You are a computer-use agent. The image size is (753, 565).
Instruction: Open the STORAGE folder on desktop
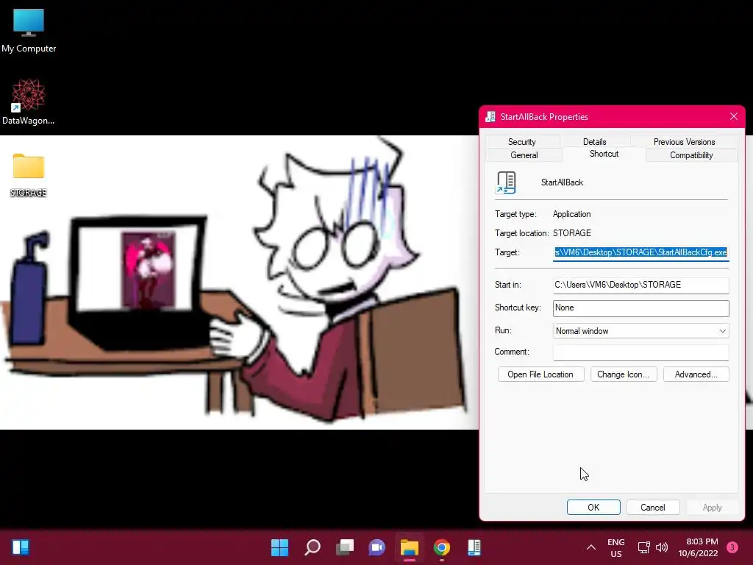(x=29, y=174)
